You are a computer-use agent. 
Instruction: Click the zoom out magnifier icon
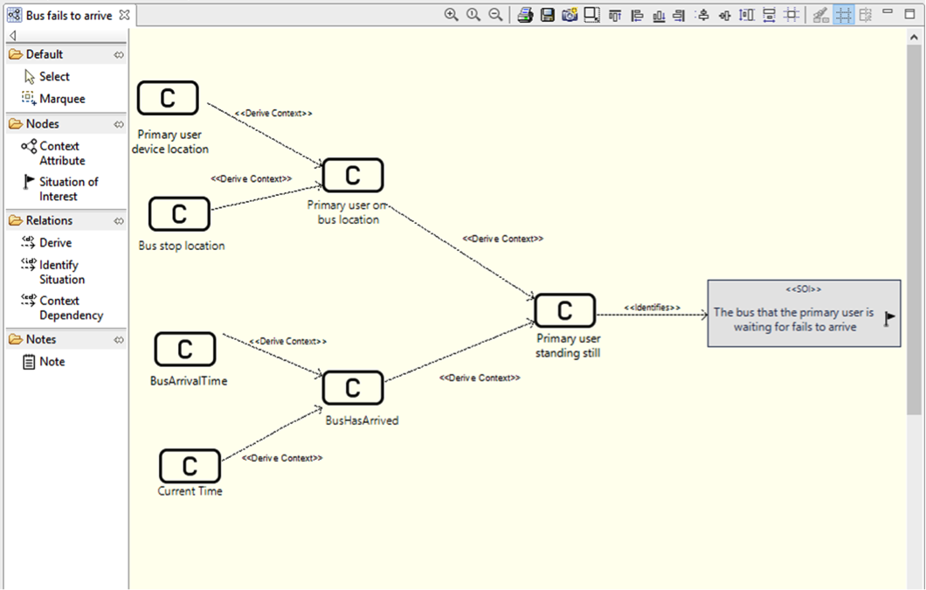click(x=495, y=15)
